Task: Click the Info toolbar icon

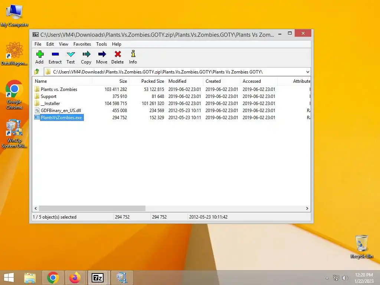Action: 133,53
